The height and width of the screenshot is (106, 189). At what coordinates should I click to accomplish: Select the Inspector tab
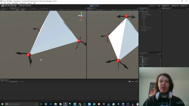coord(166,8)
